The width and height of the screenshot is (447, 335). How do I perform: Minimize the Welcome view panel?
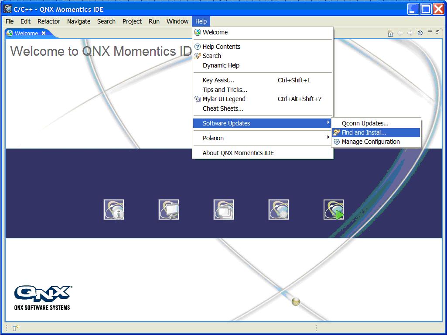430,32
